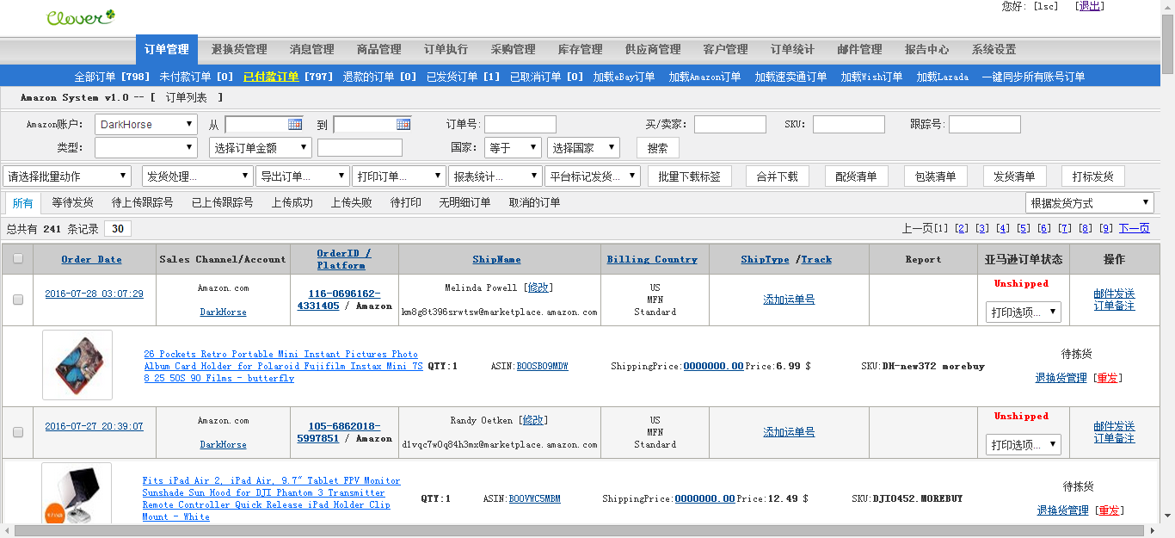Open 订单备注 for Melinda Powell order

coord(1114,306)
